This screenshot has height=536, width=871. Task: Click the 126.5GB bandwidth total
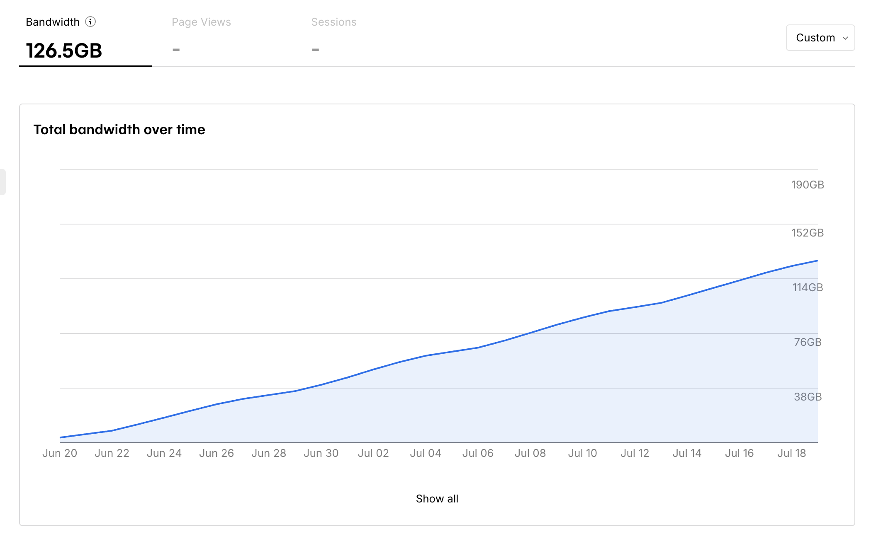pyautogui.click(x=64, y=51)
